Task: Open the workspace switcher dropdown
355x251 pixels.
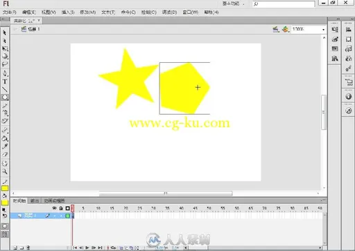Action: (x=233, y=3)
